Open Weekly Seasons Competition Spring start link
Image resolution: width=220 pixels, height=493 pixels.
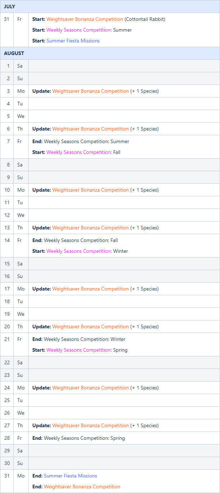pyautogui.click(x=79, y=350)
